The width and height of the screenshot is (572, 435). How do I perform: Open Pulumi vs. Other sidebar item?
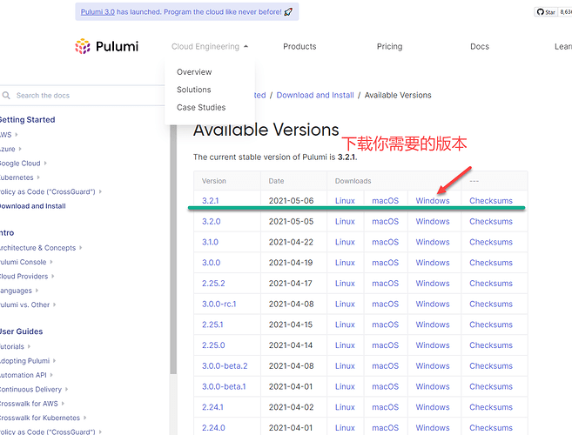tap(24, 304)
